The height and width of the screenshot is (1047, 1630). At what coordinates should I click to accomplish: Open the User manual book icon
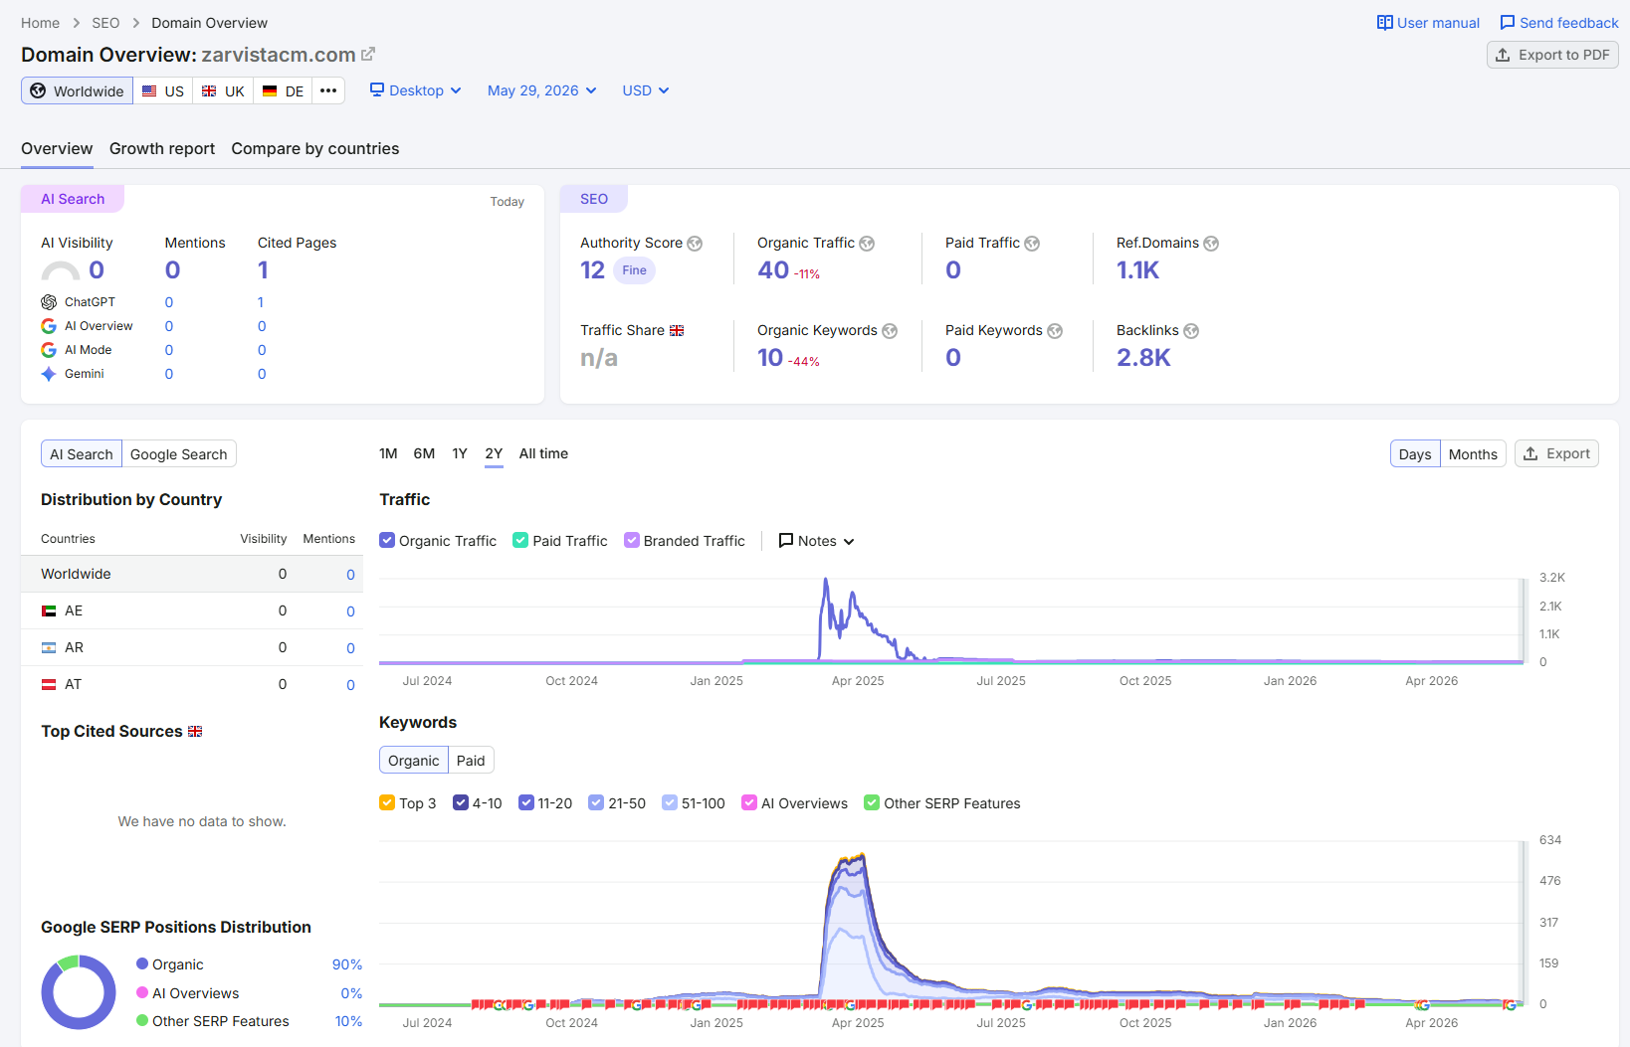pyautogui.click(x=1385, y=23)
